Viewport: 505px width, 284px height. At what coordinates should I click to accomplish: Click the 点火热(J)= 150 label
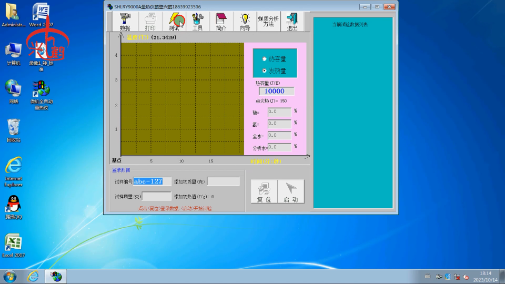pos(271,101)
